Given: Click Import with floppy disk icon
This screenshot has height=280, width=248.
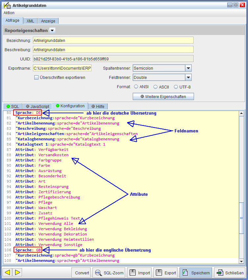Looking at the screenshot, I should point(139,273).
